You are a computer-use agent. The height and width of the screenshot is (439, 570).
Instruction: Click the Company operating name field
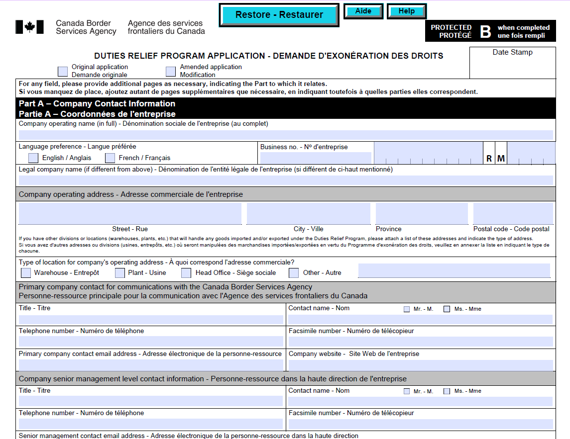[286, 135]
